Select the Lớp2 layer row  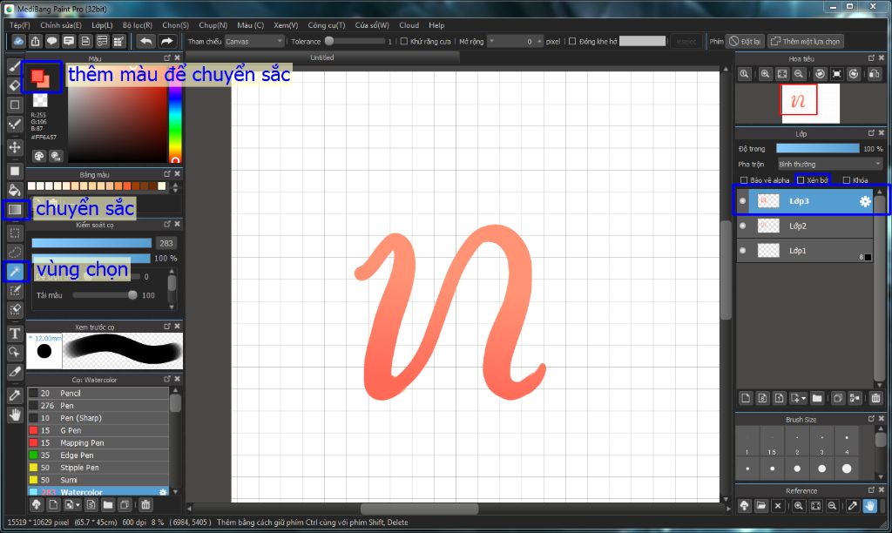pos(804,226)
